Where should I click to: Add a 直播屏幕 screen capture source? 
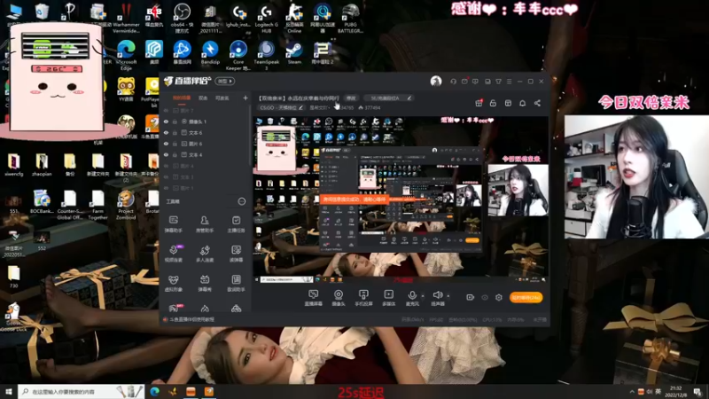pos(313,298)
